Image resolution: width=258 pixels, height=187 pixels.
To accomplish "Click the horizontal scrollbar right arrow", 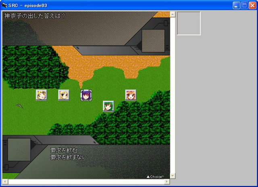I will tap(167, 182).
